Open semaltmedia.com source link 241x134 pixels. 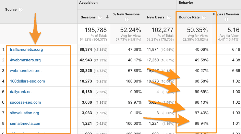(x=25, y=123)
